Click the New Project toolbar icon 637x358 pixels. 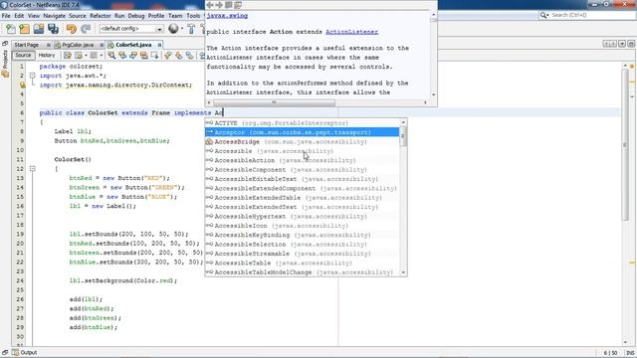pyautogui.click(x=24, y=29)
